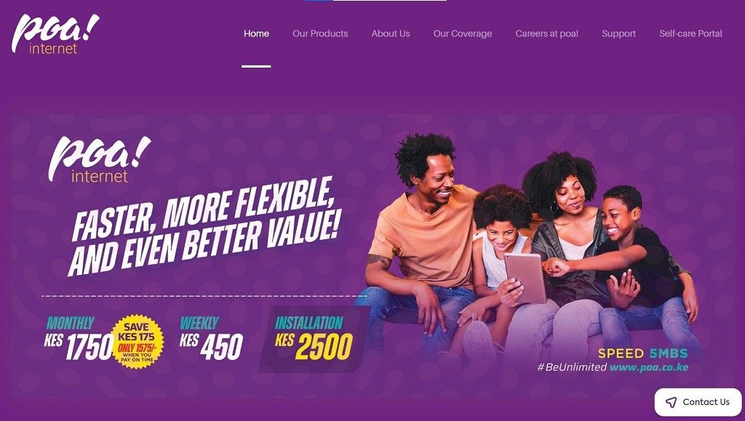Open the Our Products menu
This screenshot has height=421, width=745.
(x=320, y=33)
